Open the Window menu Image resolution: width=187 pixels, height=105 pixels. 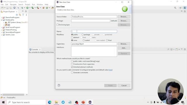tap(40, 4)
